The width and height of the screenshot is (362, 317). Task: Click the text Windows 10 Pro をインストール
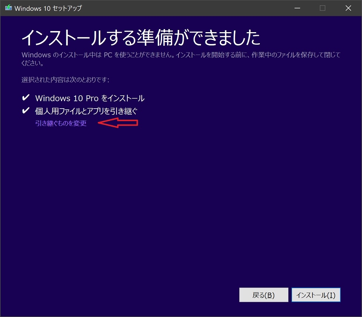point(90,98)
